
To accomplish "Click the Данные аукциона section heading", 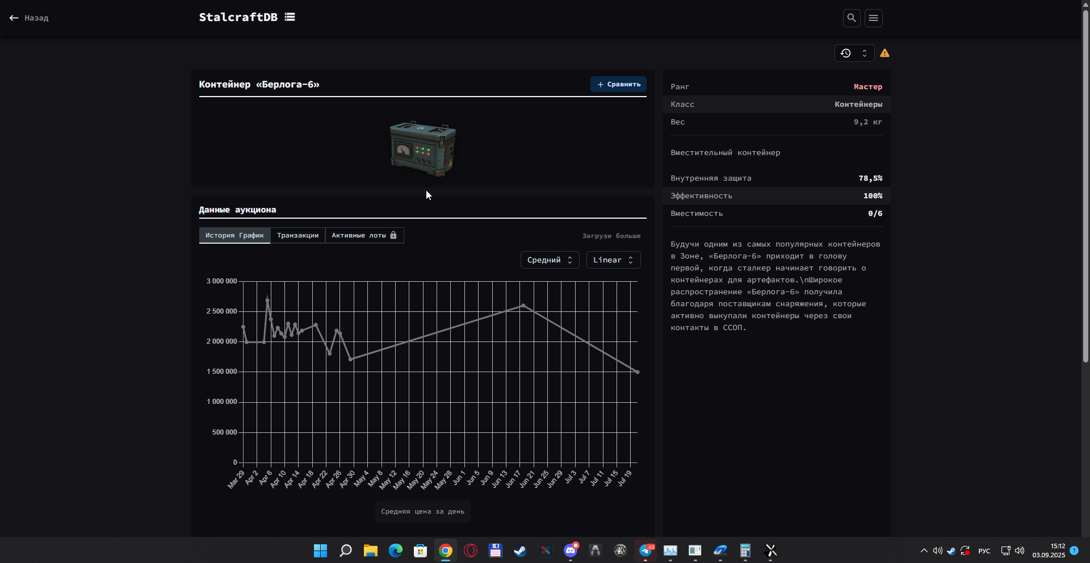I will coord(237,210).
